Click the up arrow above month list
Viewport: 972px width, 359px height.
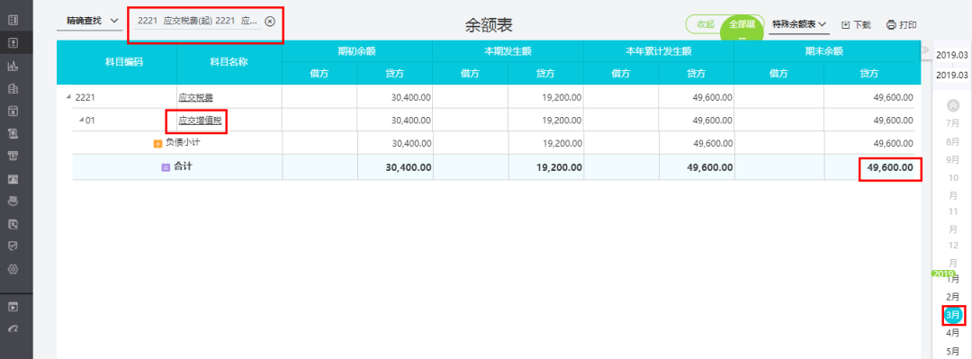953,105
